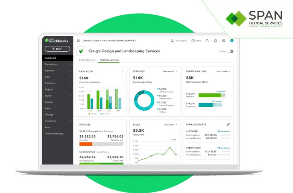Open Cash Flow card options menu
The image size is (293, 193).
[x=123, y=71]
